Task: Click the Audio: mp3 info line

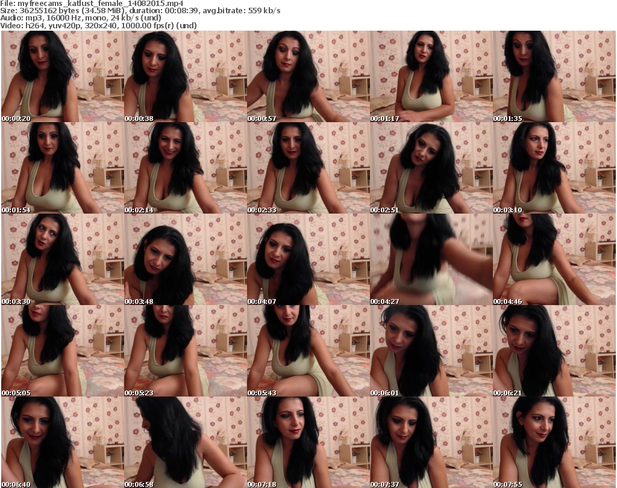Action: (81, 18)
